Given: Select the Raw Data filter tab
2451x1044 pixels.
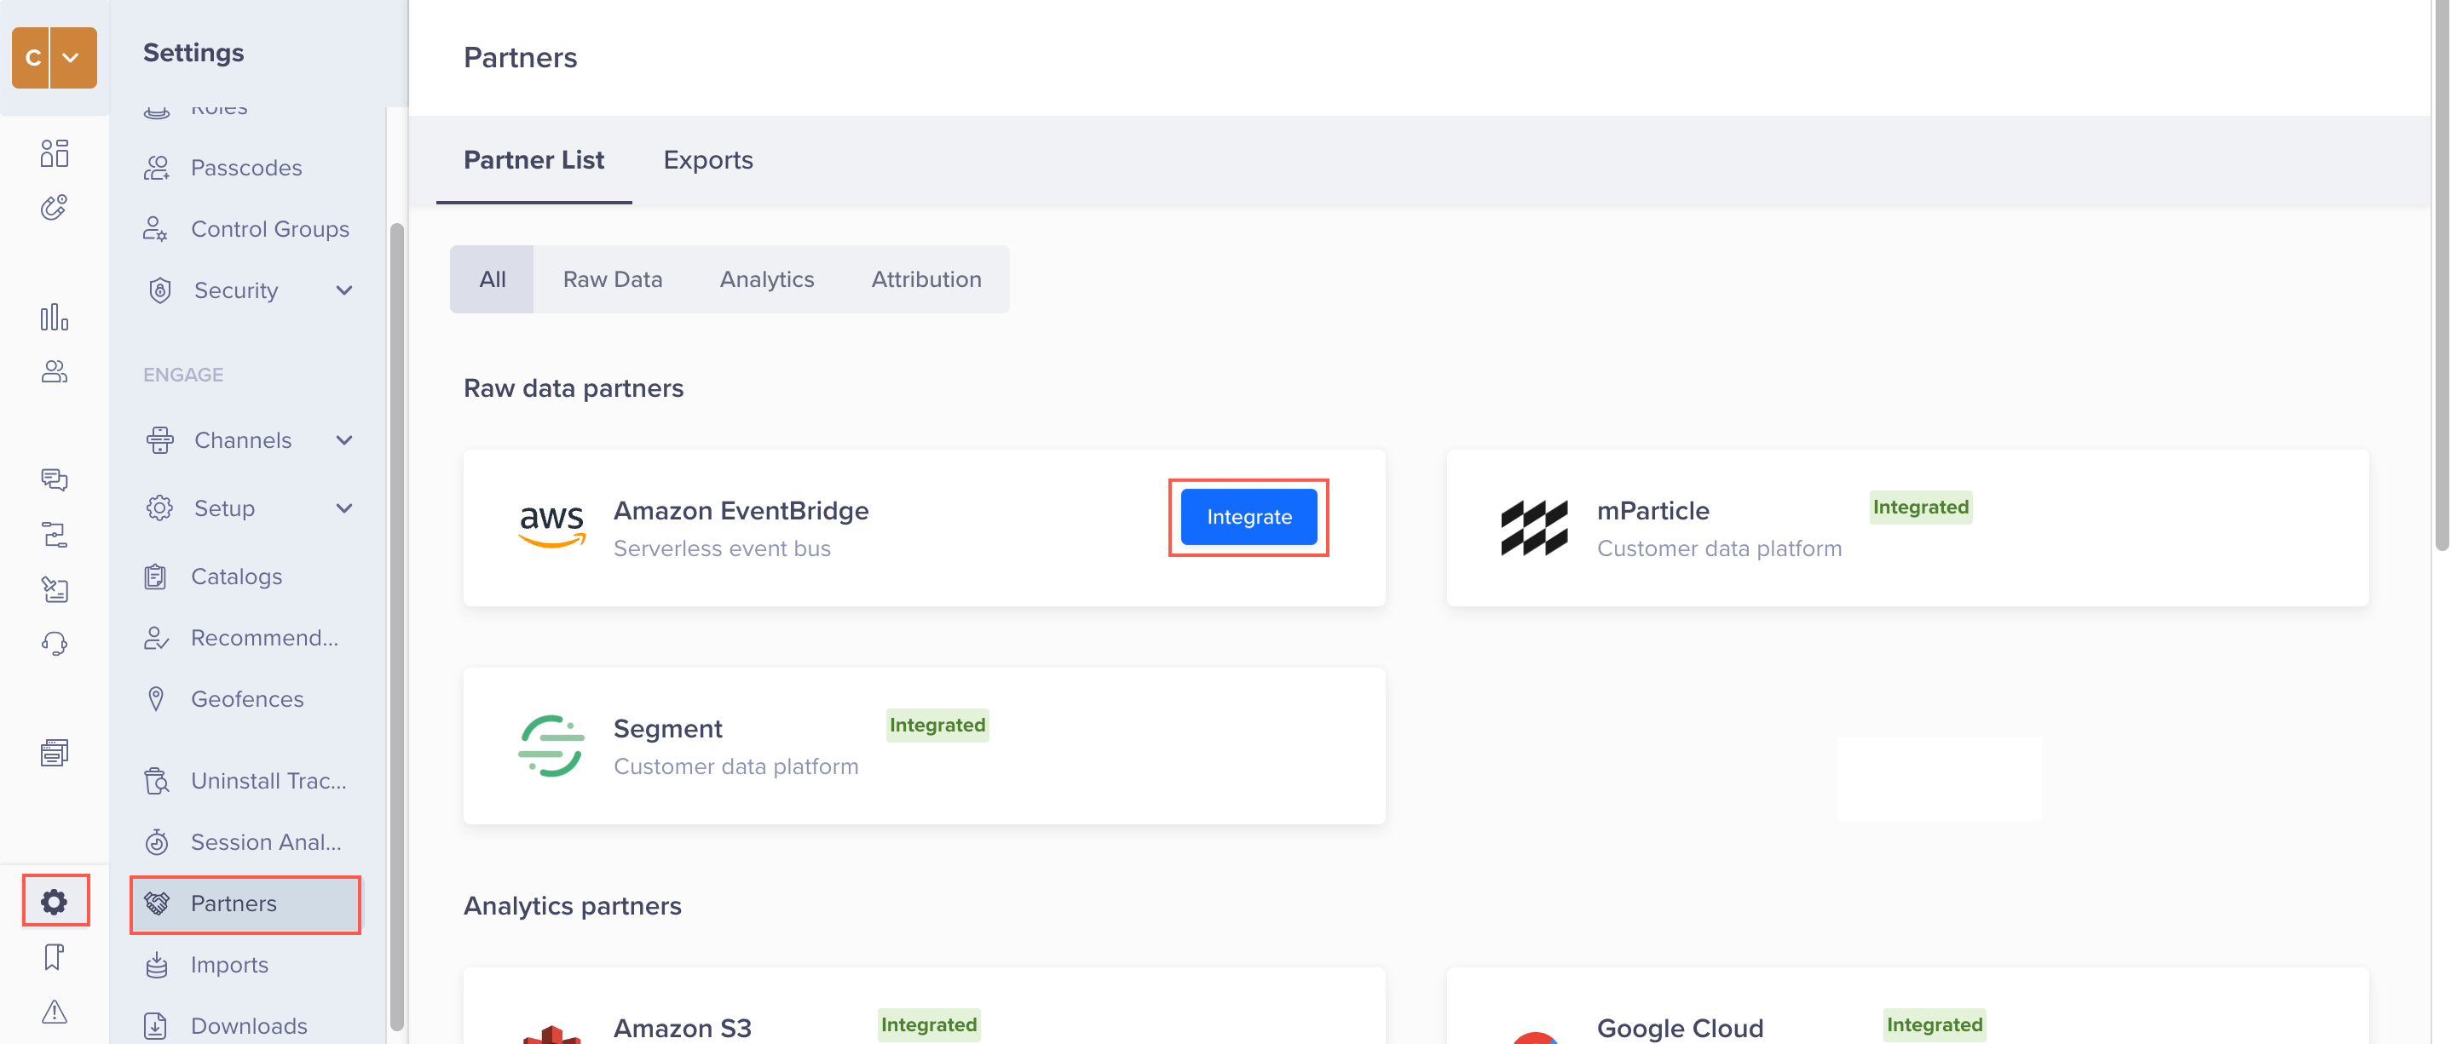Looking at the screenshot, I should (x=612, y=278).
